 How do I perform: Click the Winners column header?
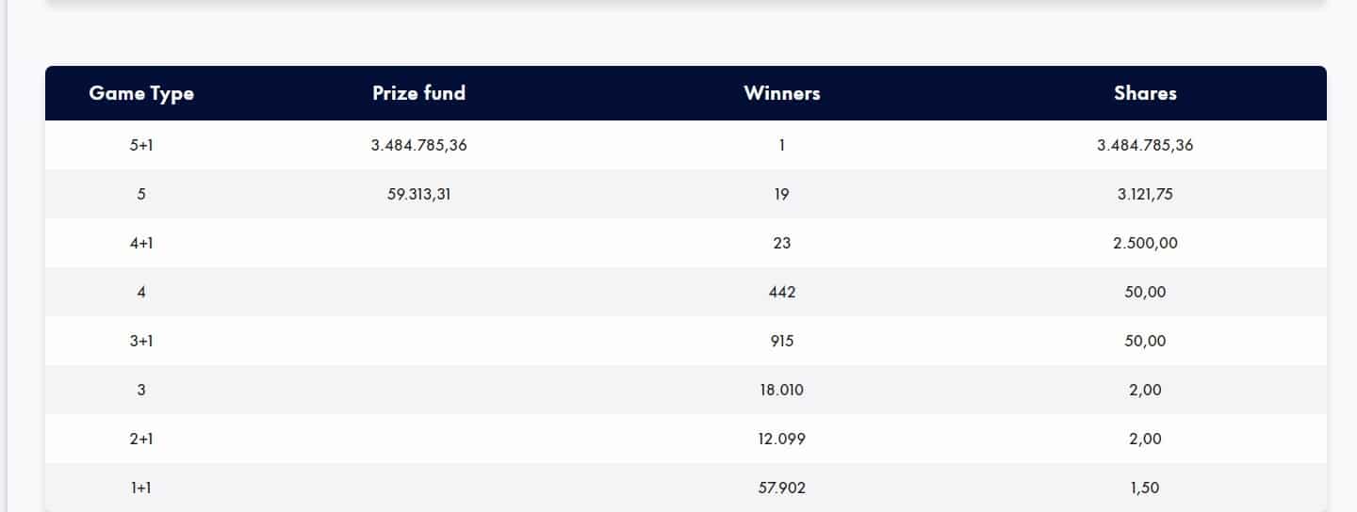781,93
